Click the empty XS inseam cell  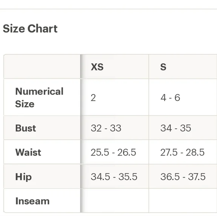coord(115,201)
